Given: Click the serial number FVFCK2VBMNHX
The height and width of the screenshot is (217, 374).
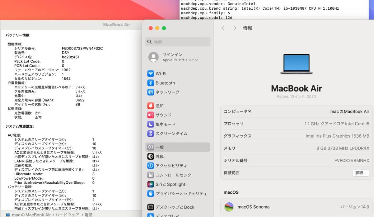Looking at the screenshot, I should pyautogui.click(x=352, y=161).
